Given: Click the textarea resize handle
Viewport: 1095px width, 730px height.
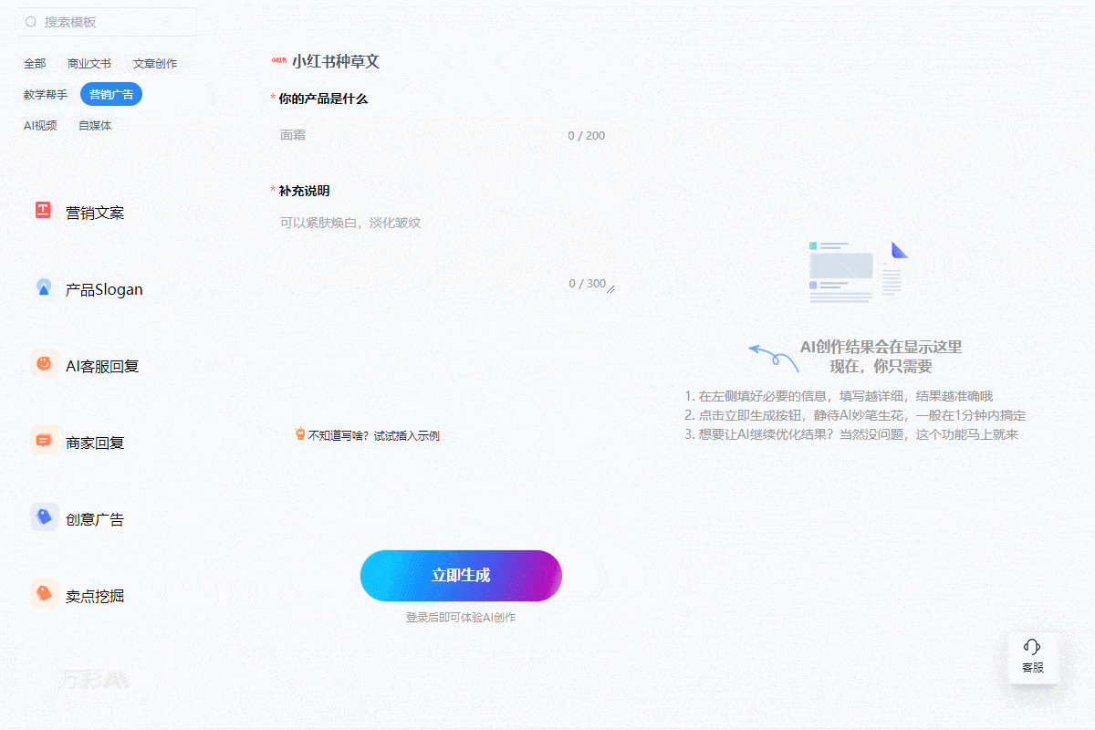Looking at the screenshot, I should coord(610,289).
